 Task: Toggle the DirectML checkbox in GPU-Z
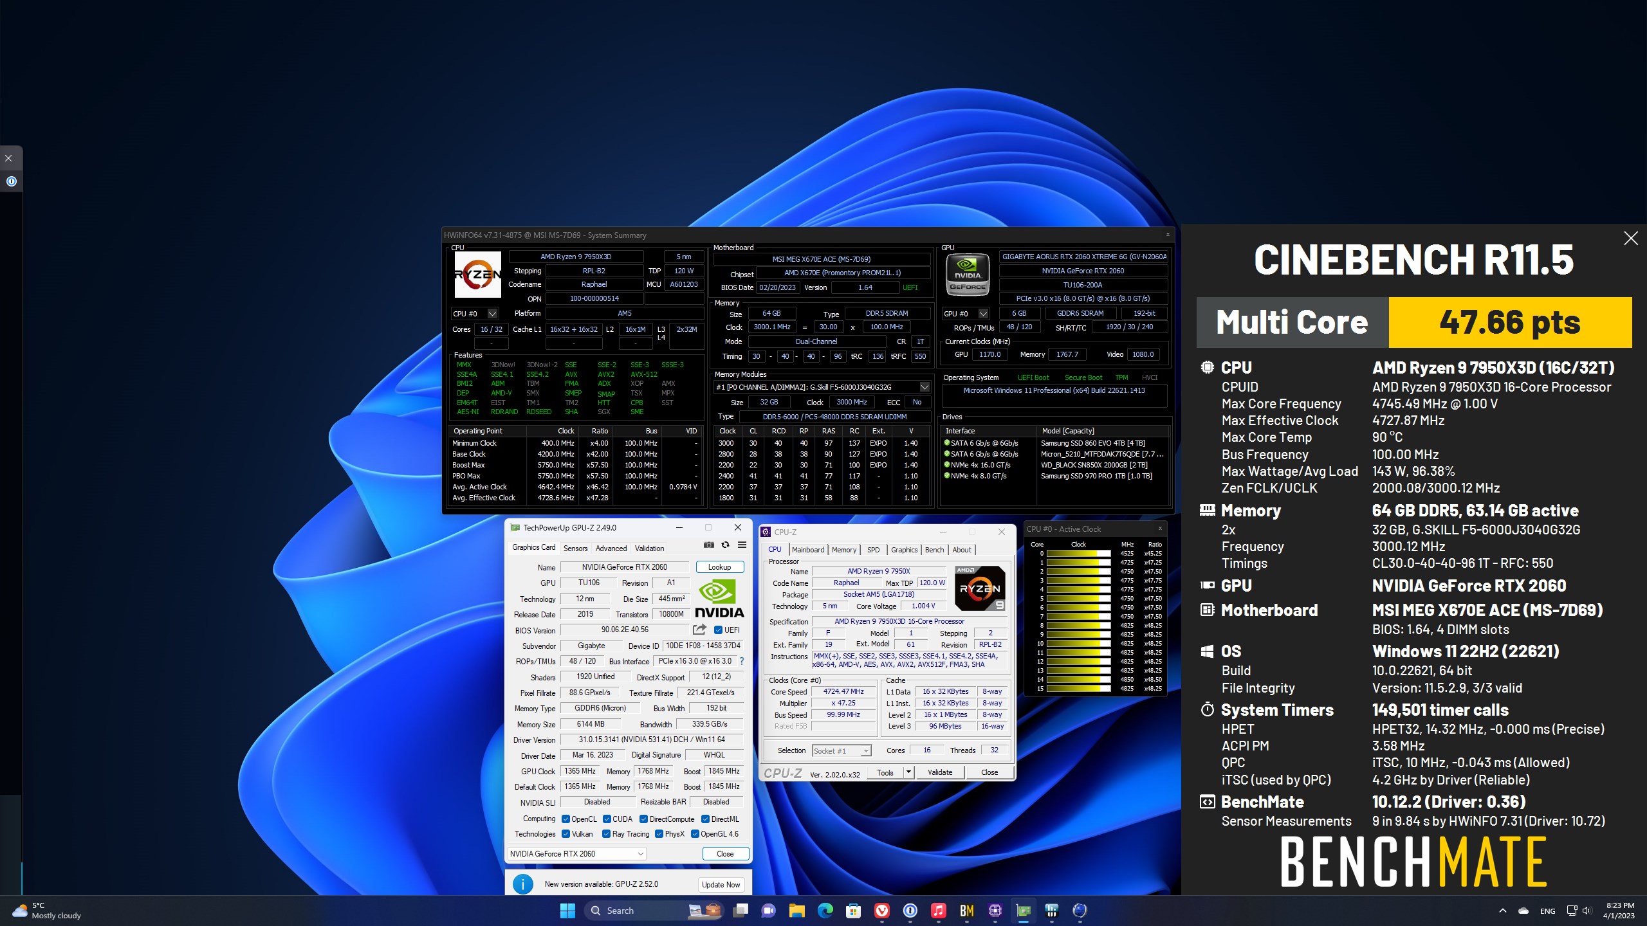pos(705,819)
